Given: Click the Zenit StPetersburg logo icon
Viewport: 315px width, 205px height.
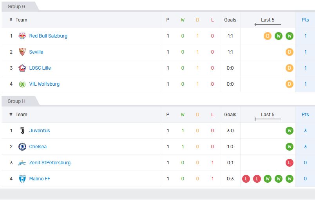Looking at the screenshot, I should coord(22,163).
